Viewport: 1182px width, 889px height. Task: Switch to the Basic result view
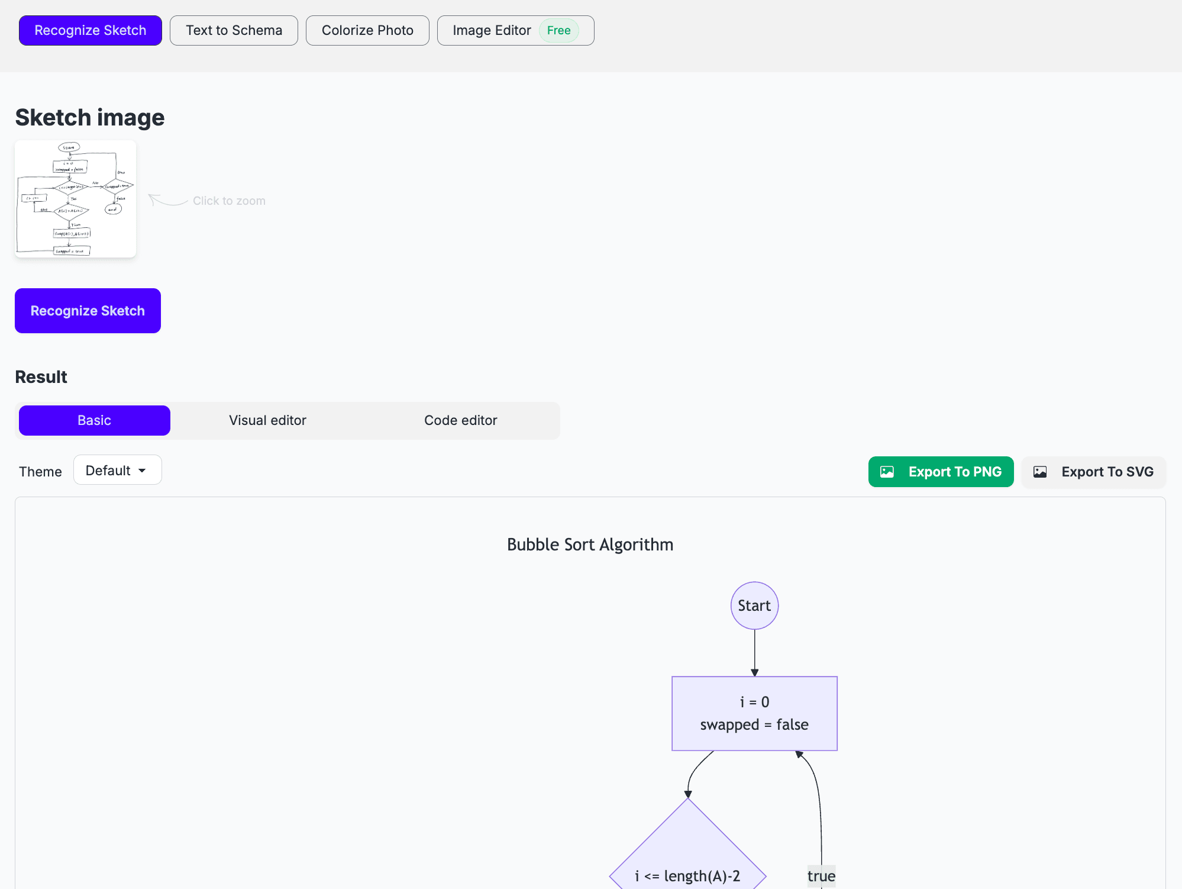tap(93, 420)
